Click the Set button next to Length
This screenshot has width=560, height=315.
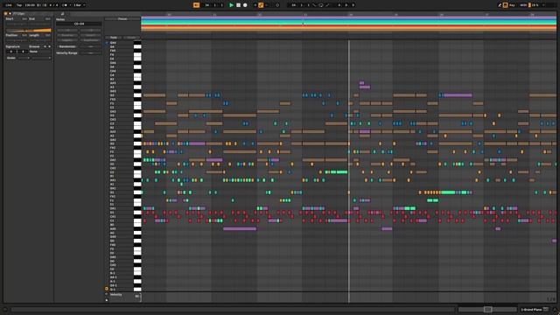(x=48, y=35)
